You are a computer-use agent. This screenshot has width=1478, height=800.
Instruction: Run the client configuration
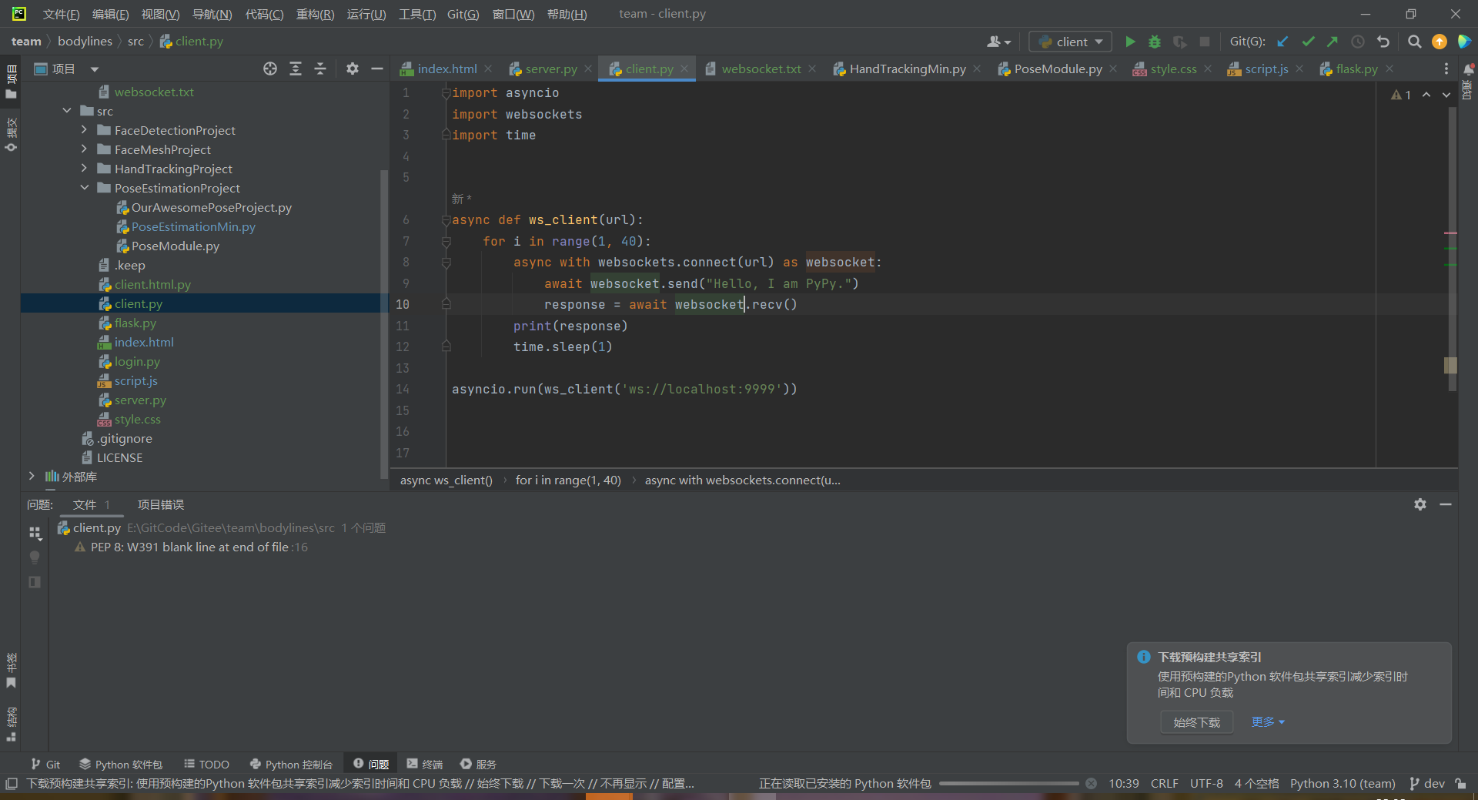click(x=1130, y=42)
